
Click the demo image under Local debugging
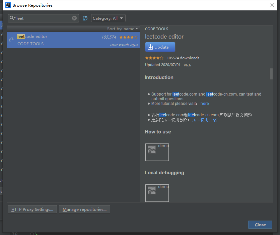[157, 193]
